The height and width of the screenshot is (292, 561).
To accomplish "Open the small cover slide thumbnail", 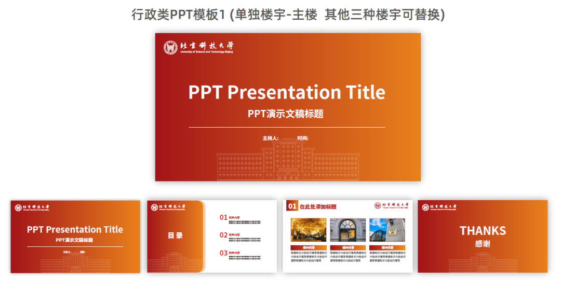I will (x=75, y=237).
